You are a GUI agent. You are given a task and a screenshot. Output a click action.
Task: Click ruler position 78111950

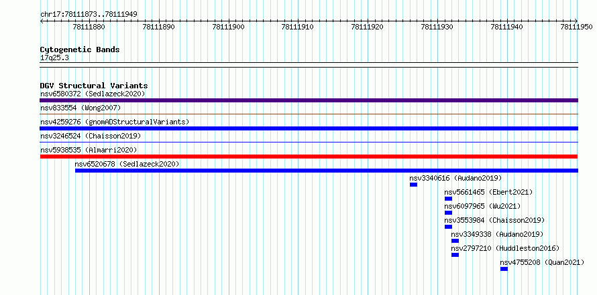coord(577,27)
